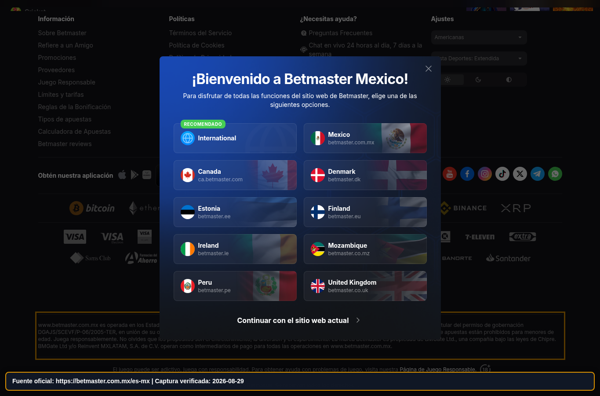Choose Mozambique betmaster.co.mz option
600x396 pixels.
[365, 249]
